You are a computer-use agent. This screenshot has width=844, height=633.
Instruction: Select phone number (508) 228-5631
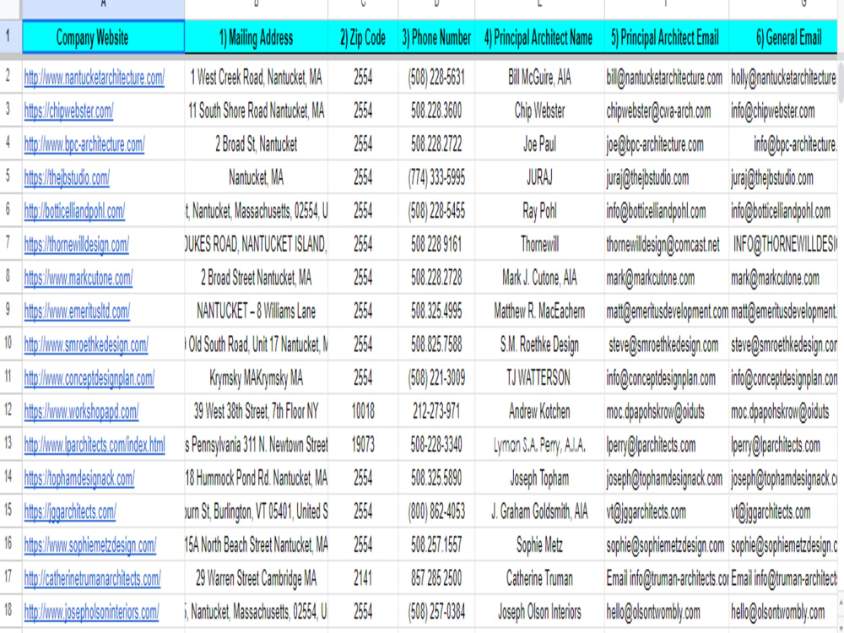436,78
